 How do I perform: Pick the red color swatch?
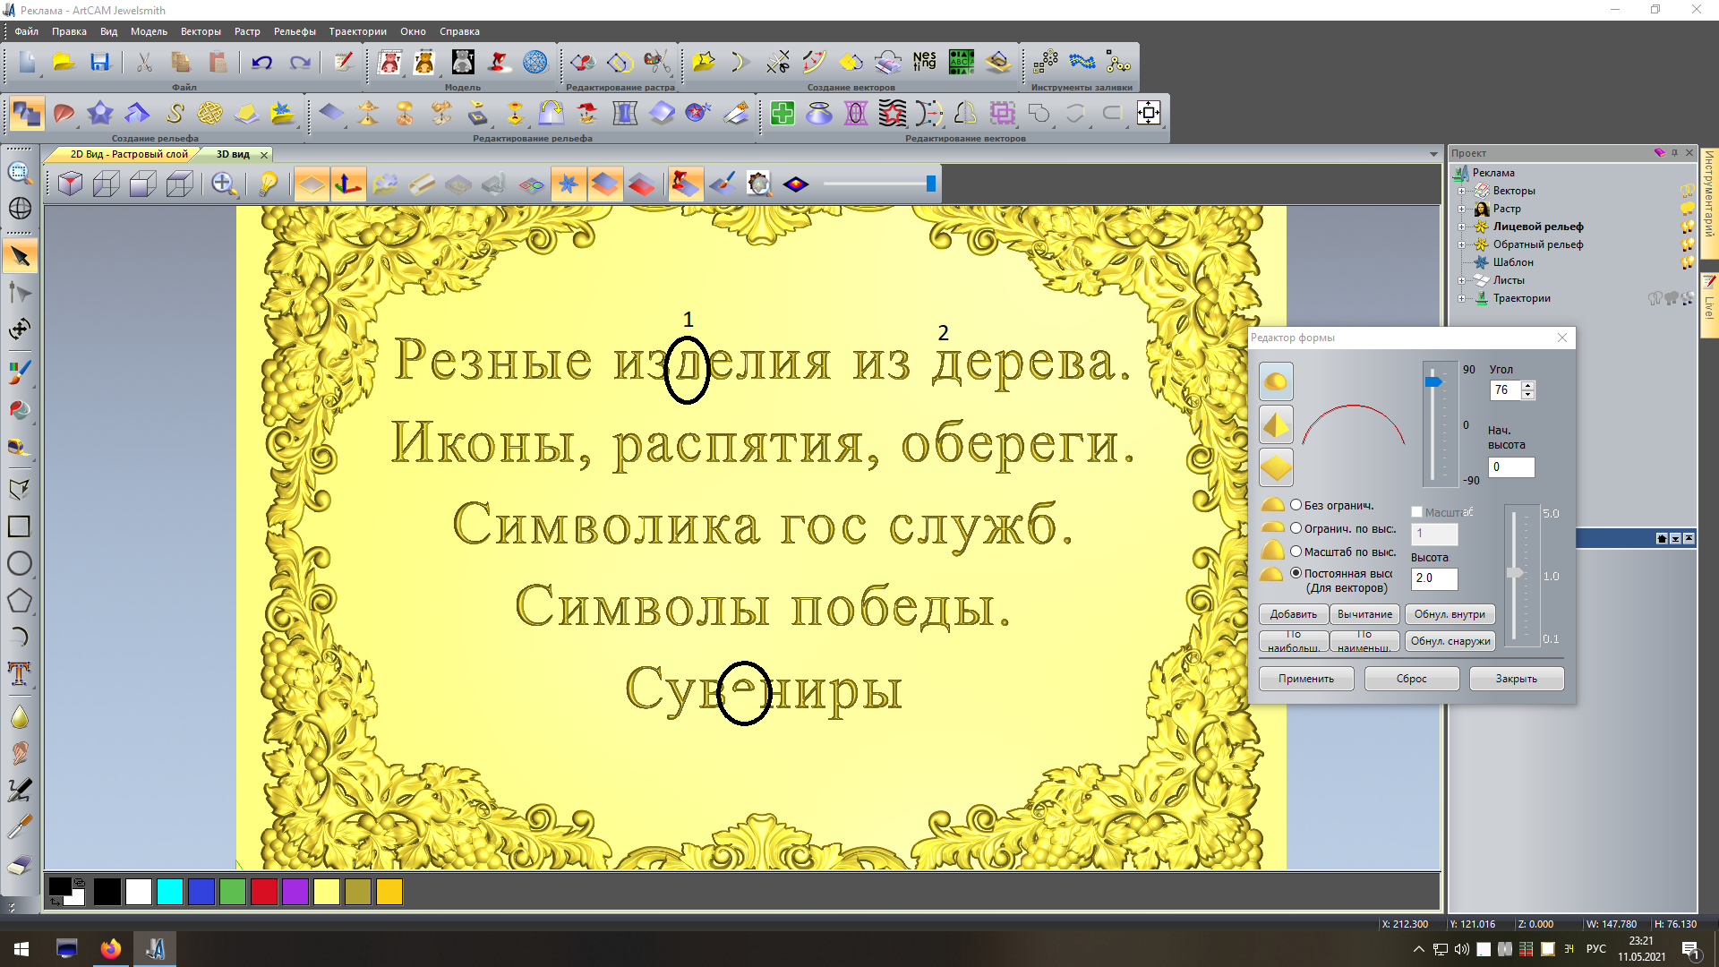click(x=263, y=892)
